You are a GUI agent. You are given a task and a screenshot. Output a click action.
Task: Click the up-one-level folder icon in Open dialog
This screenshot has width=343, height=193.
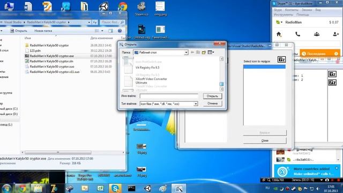pyautogui.click(x=198, y=53)
